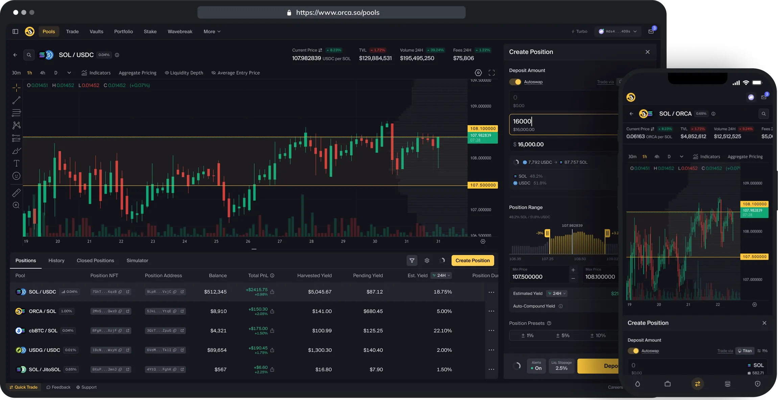
Task: Toggle Alerts On setting
Action: (536, 366)
